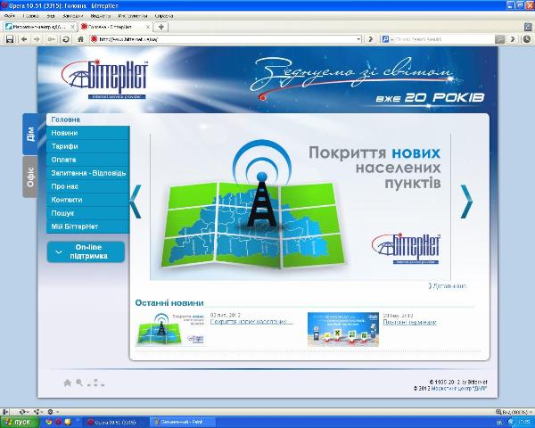Click the Opera Link sync status icon
Image resolution: width=535 pixels, height=428 pixels.
click(x=23, y=412)
